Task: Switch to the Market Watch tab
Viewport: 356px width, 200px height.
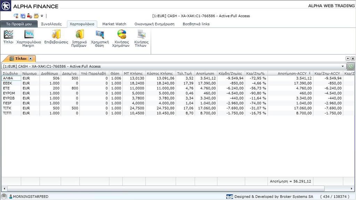Action: click(114, 24)
